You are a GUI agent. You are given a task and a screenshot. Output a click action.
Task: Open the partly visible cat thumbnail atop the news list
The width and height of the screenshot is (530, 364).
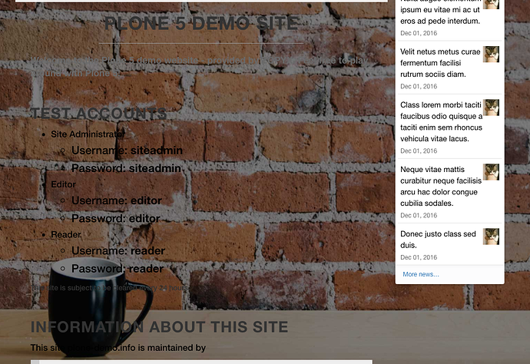tap(491, 5)
